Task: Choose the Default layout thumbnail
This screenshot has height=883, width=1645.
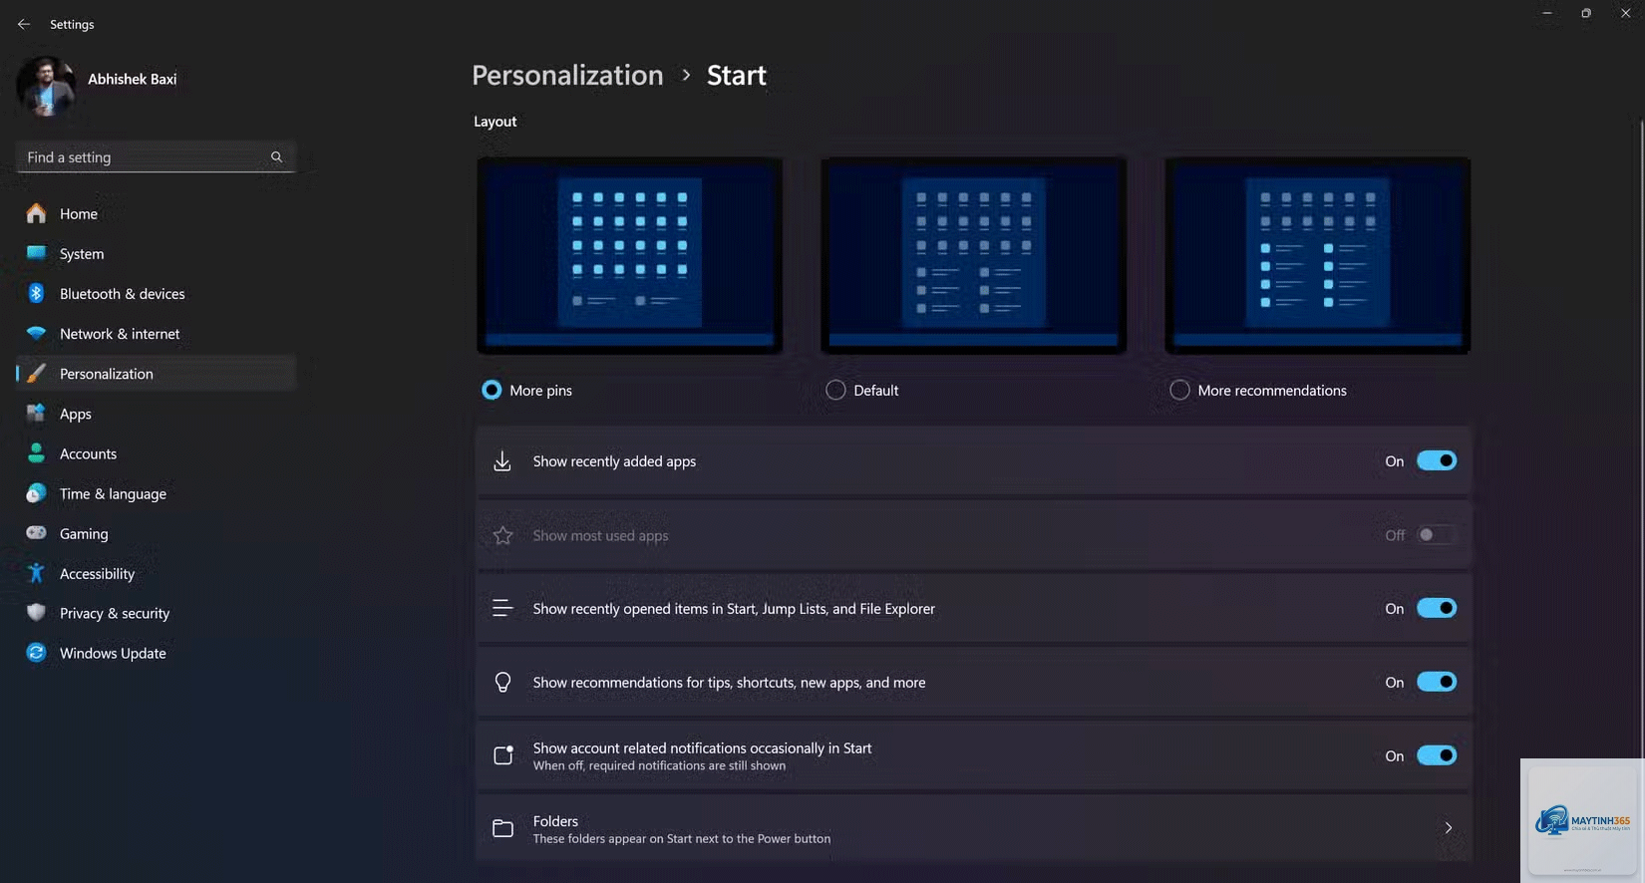Action: click(974, 255)
